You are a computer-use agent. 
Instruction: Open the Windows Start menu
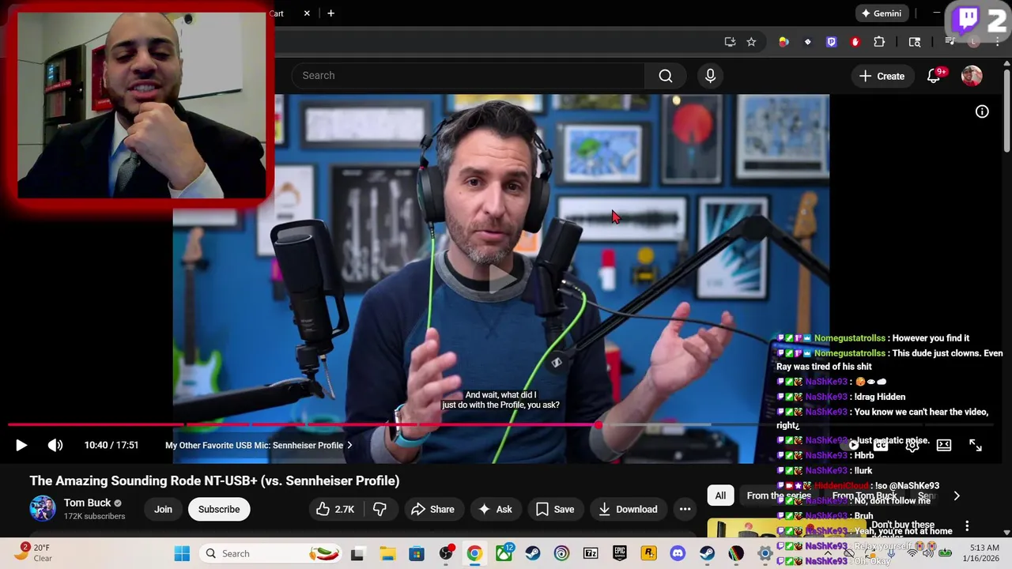tap(182, 553)
